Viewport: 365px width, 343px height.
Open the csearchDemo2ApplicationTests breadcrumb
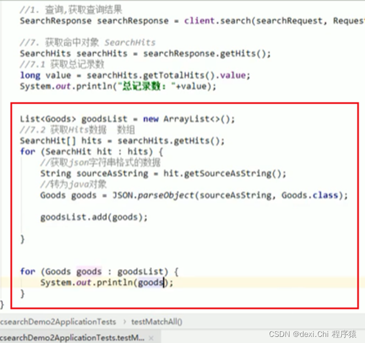click(x=58, y=322)
